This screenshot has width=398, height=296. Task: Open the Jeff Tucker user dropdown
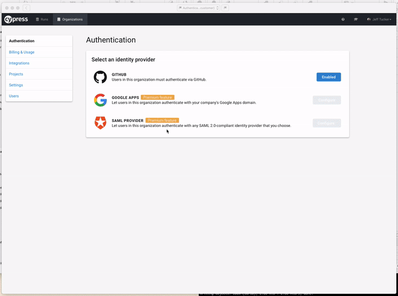click(x=379, y=19)
